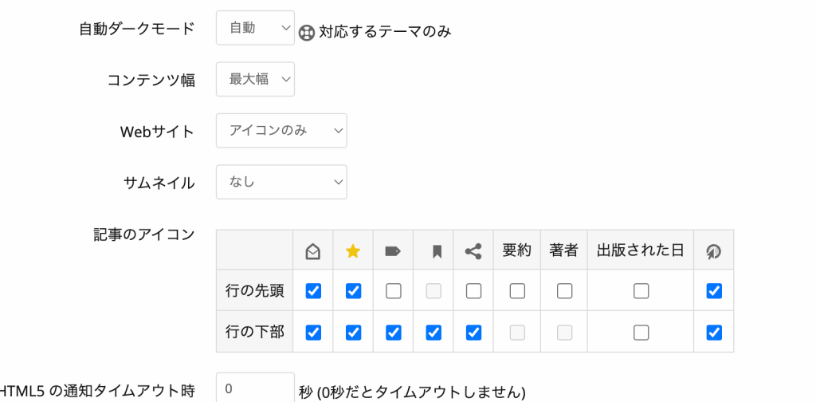Click the help lifebuoy icon beside 自動ダークモード
This screenshot has height=402, width=816.
(307, 33)
